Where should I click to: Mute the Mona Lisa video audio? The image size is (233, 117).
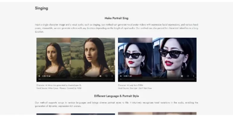point(100,76)
